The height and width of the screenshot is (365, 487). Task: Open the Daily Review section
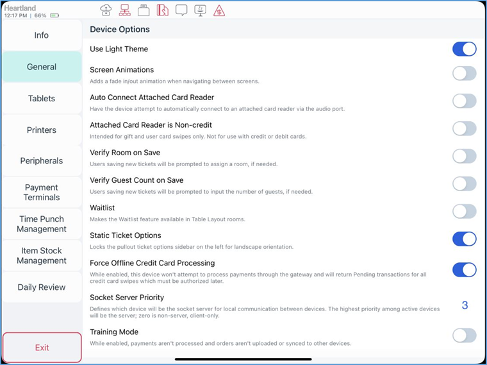pyautogui.click(x=42, y=287)
